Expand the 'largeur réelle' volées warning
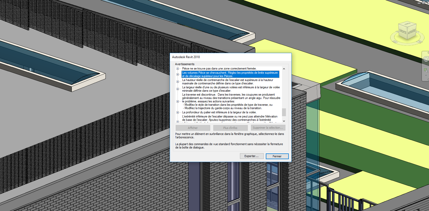Screen dimensions: 429x211 178,89
